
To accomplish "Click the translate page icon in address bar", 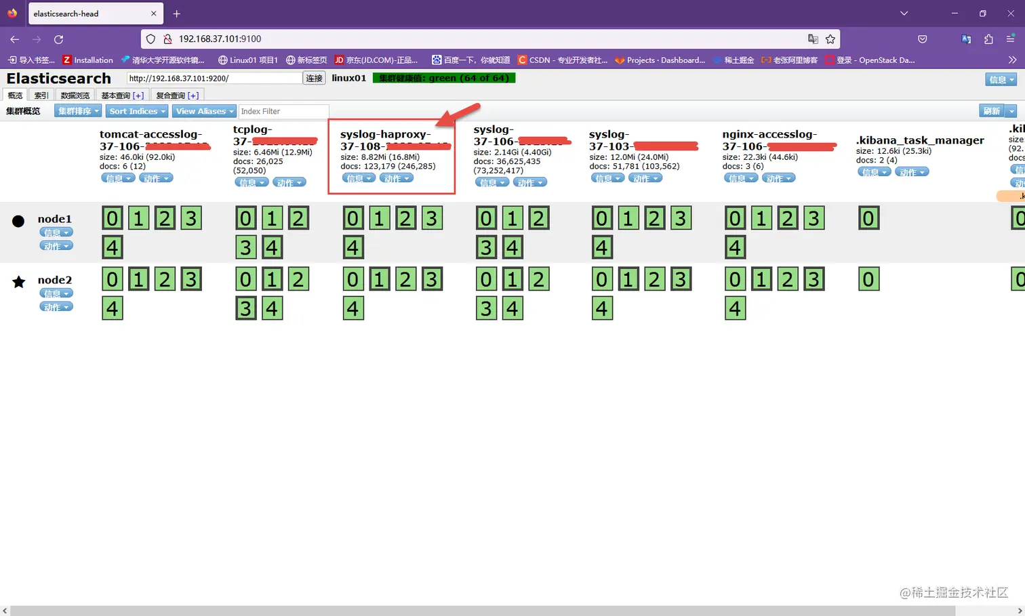I will pos(813,39).
